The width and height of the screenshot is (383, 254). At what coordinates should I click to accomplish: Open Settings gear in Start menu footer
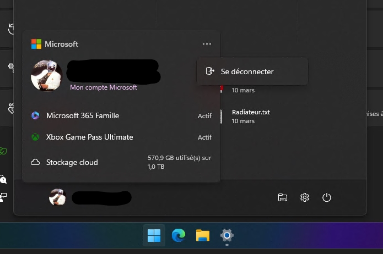[304, 197]
